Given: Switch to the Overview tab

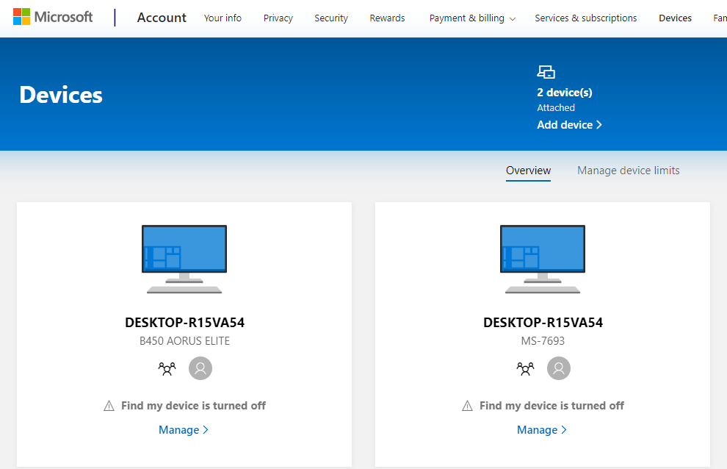Looking at the screenshot, I should point(528,171).
